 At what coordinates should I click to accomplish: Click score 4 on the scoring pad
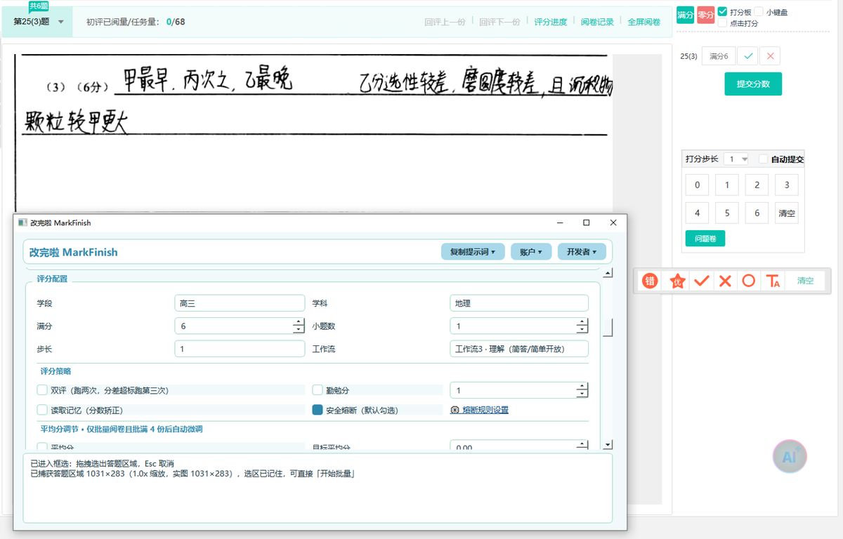(697, 213)
